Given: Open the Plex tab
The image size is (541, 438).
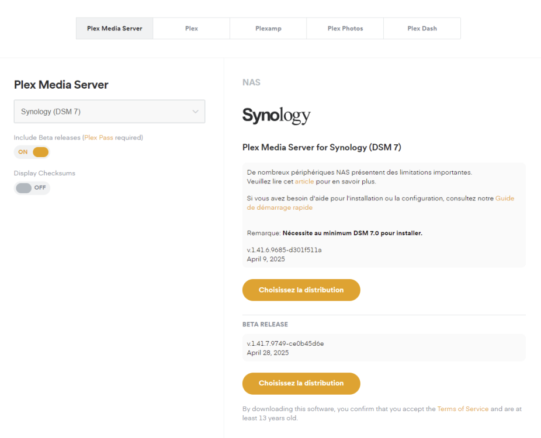Looking at the screenshot, I should tap(192, 29).
